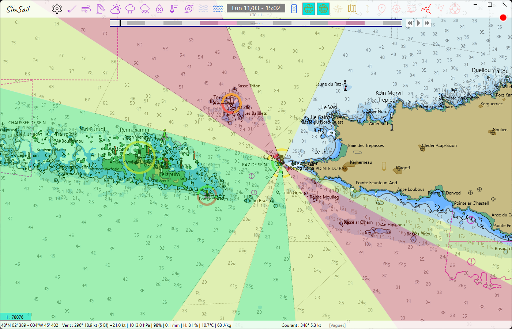This screenshot has width=512, height=329.
Task: Step forecast forward with fast-forward button
Action: tap(427, 23)
